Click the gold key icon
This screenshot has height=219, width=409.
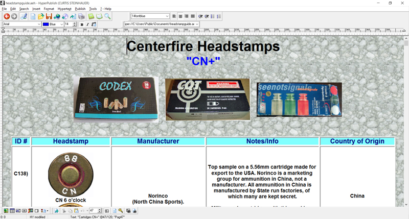click(121, 211)
